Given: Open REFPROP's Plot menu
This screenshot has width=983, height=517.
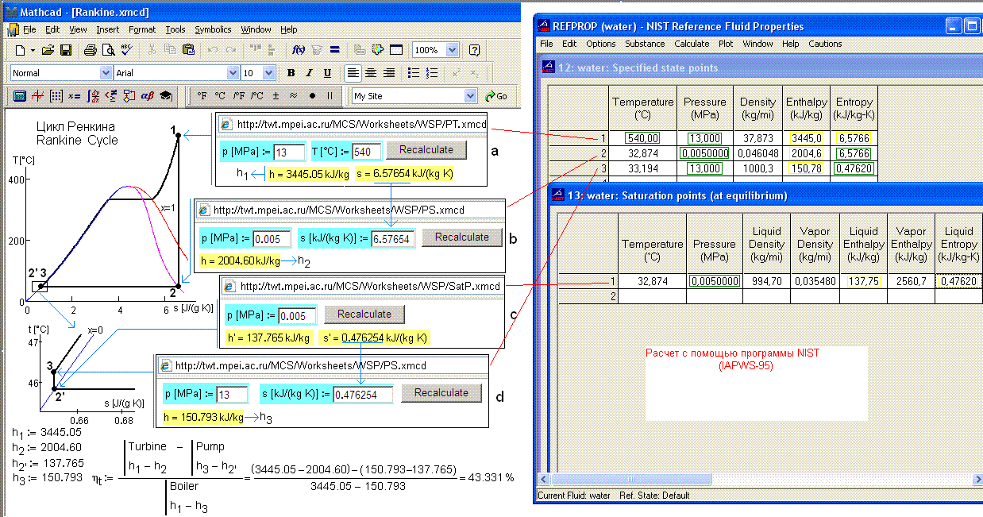Looking at the screenshot, I should click(x=726, y=44).
